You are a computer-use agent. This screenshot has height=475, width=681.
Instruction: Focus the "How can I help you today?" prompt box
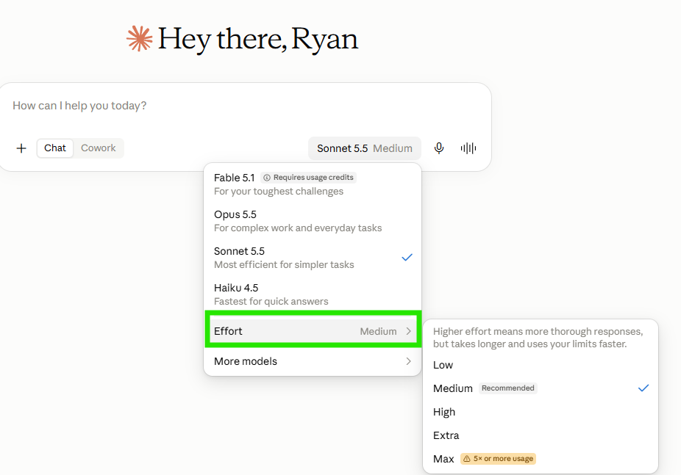[x=246, y=106]
